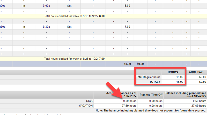Click the 27.69 hours vacation accrued balance
Image resolution: width=207 pixels, height=115 pixels.
coord(129,106)
